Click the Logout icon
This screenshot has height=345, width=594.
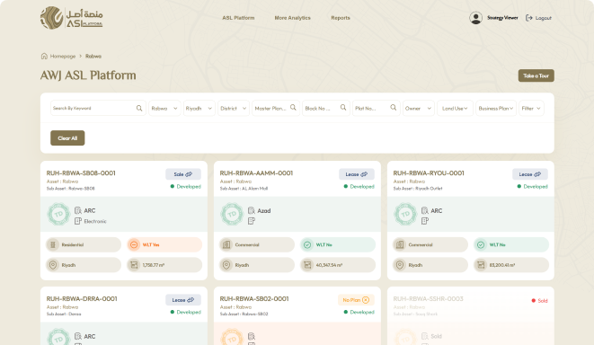click(528, 18)
